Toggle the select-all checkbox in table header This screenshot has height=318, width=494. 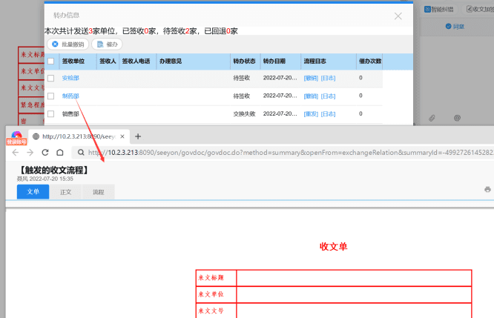point(50,61)
